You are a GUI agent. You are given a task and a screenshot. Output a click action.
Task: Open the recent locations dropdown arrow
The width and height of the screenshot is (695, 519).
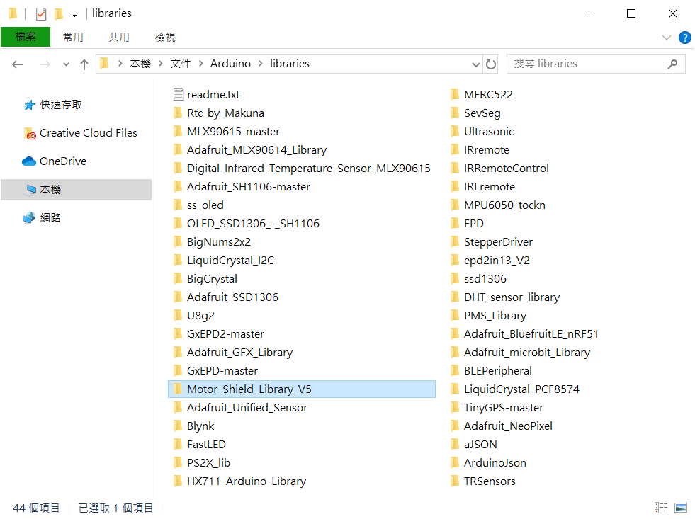(66, 64)
